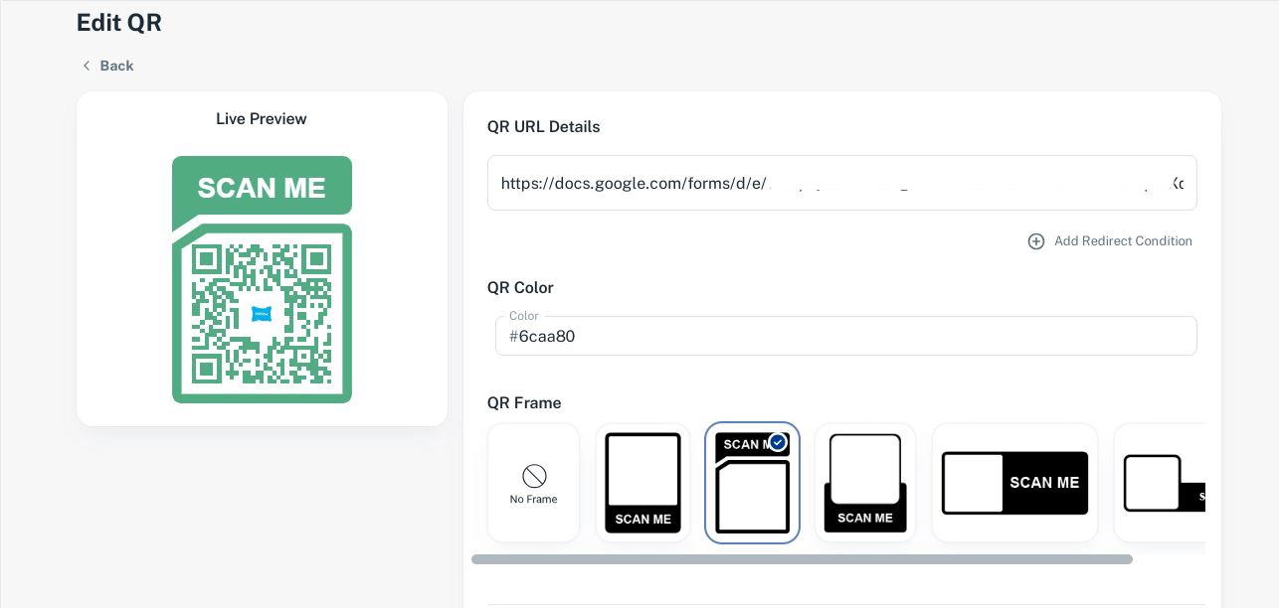Select the horizontal frame with SCAN ME on right
This screenshot has width=1279, height=608.
[1014, 483]
